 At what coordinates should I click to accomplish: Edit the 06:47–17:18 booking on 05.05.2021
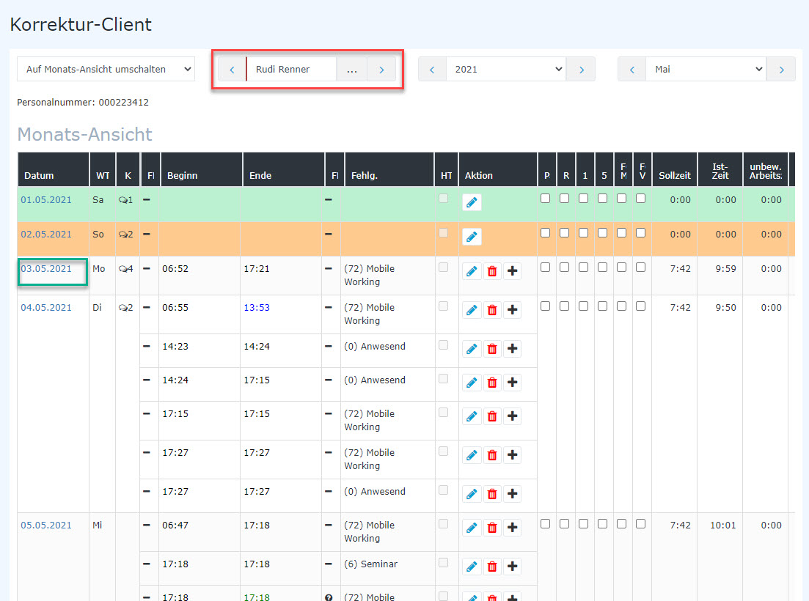[472, 528]
